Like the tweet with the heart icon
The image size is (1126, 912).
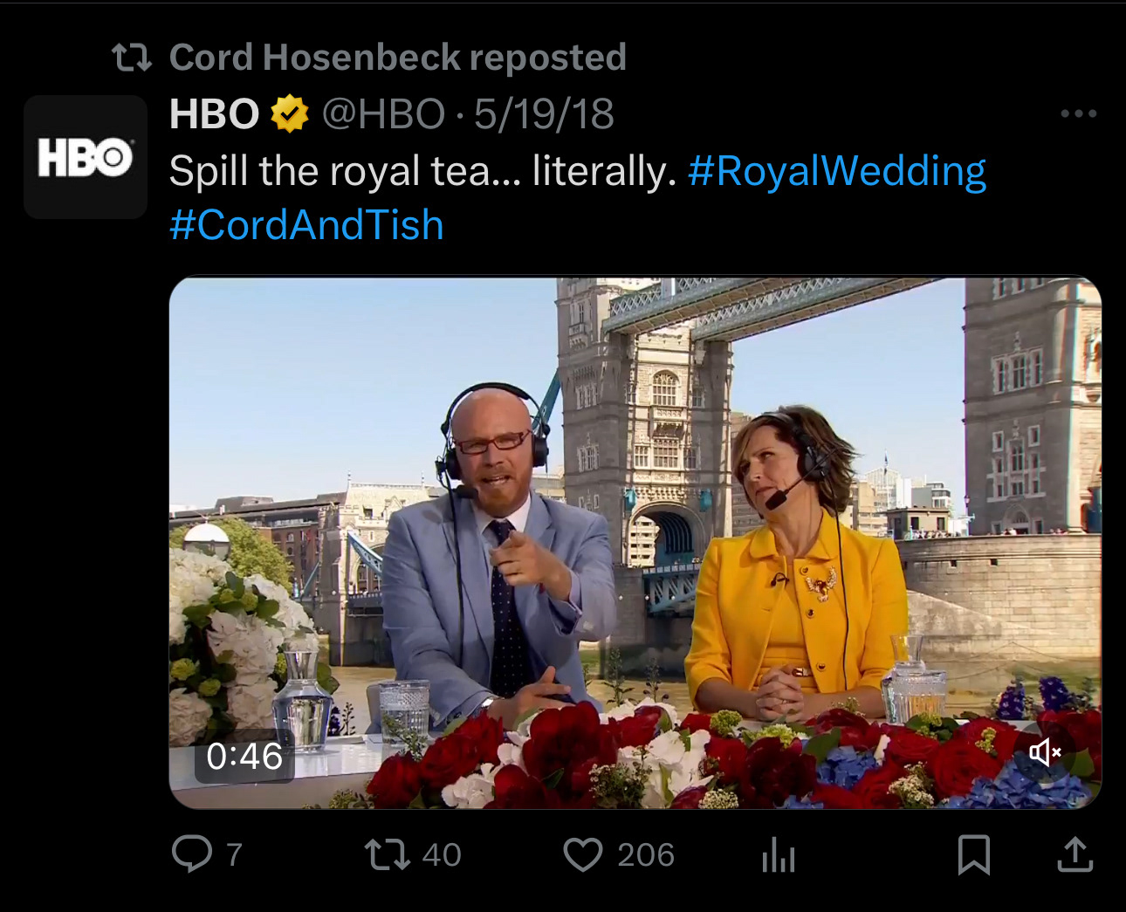[582, 854]
